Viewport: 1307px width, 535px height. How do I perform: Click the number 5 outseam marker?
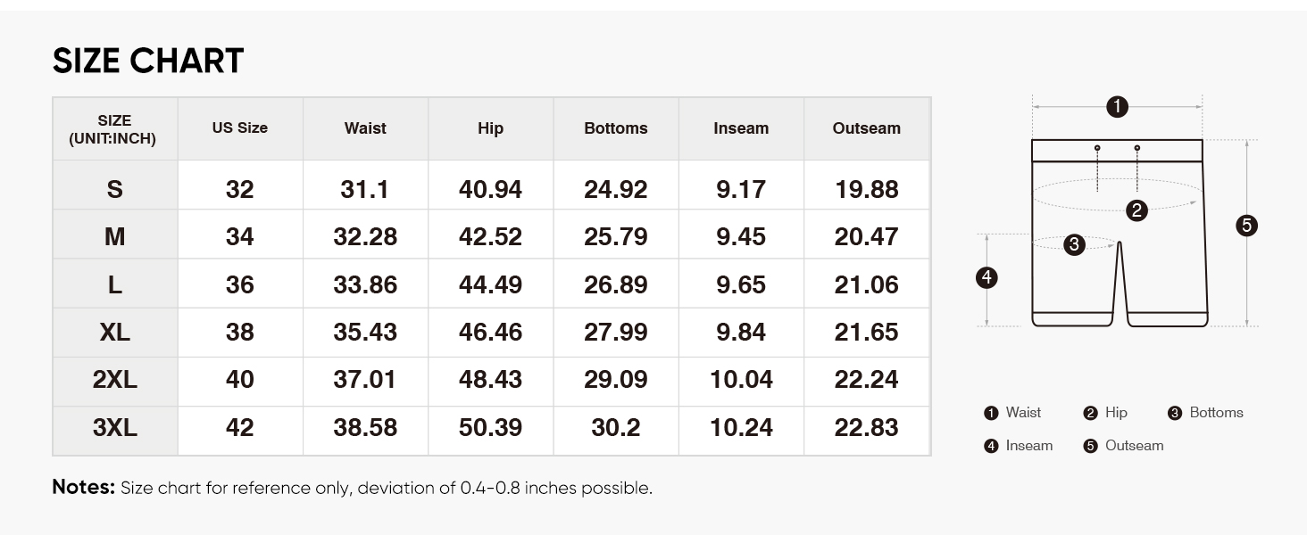(1247, 226)
